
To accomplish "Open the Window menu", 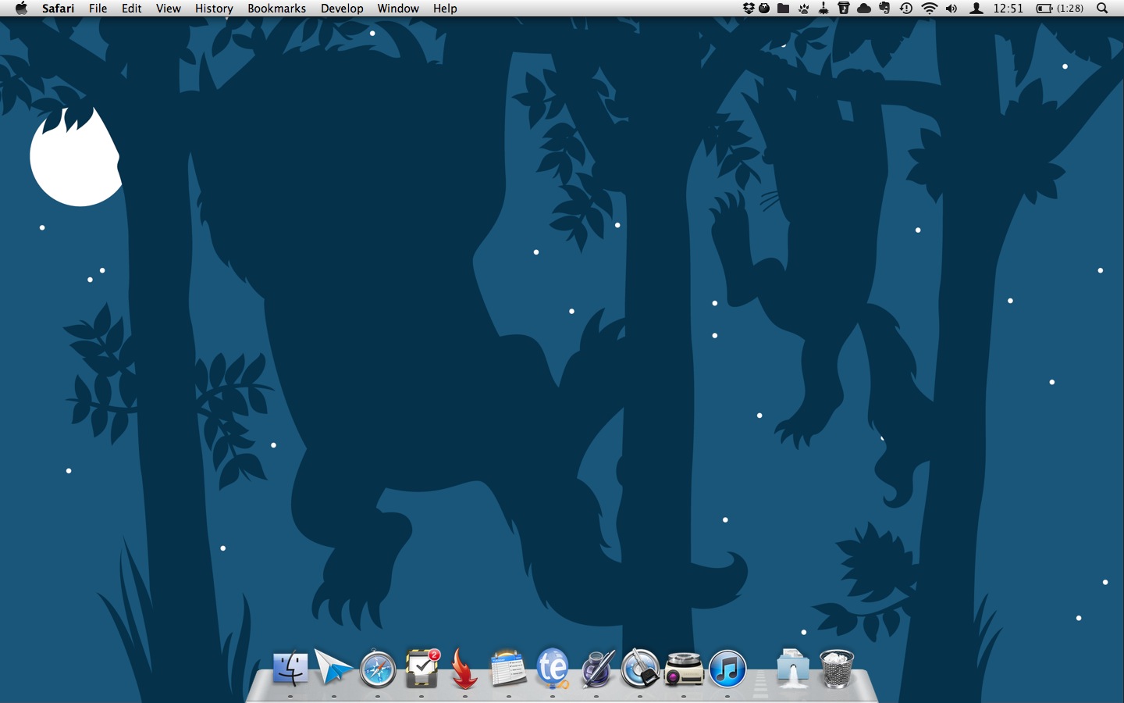I will point(398,9).
